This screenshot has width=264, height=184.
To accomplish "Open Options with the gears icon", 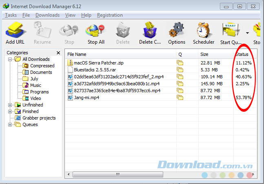I will click(x=177, y=30).
